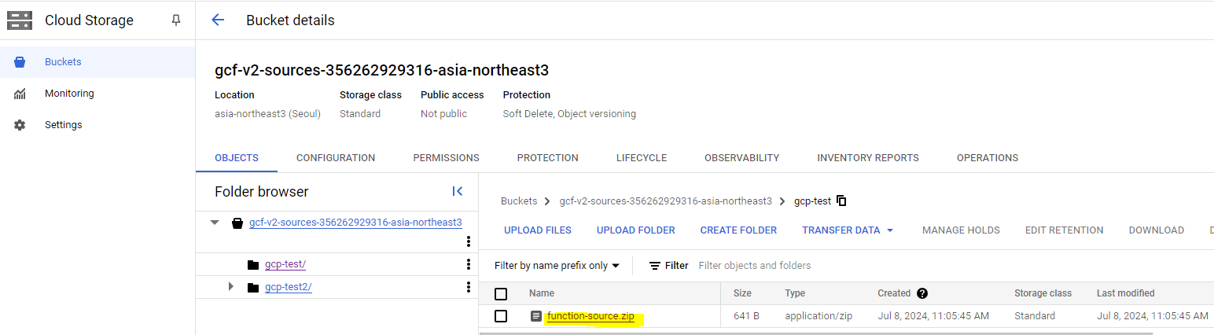Open the Inventory Reports tab
Screen dimensions: 1214x335
868,158
